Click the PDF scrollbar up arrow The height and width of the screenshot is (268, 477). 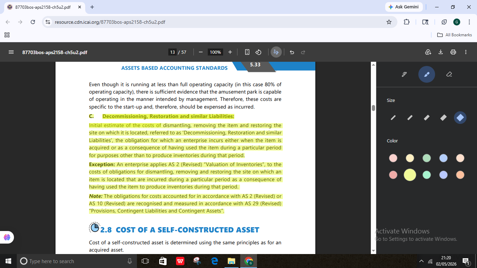374,65
